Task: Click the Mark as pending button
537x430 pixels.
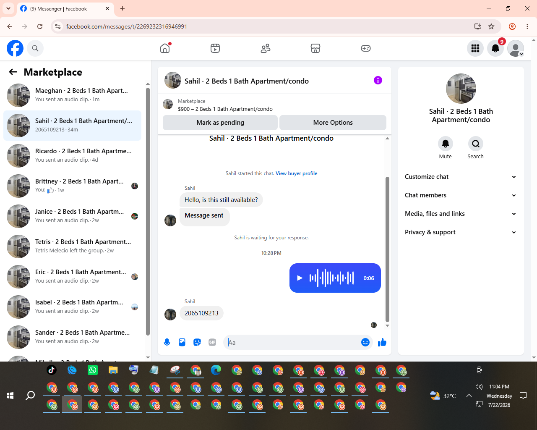Action: [220, 123]
